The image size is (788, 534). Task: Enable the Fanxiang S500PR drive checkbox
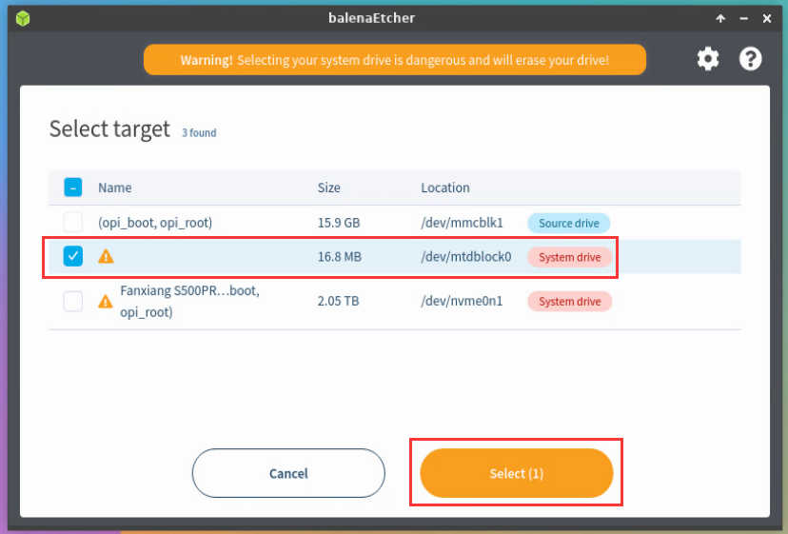coord(73,302)
